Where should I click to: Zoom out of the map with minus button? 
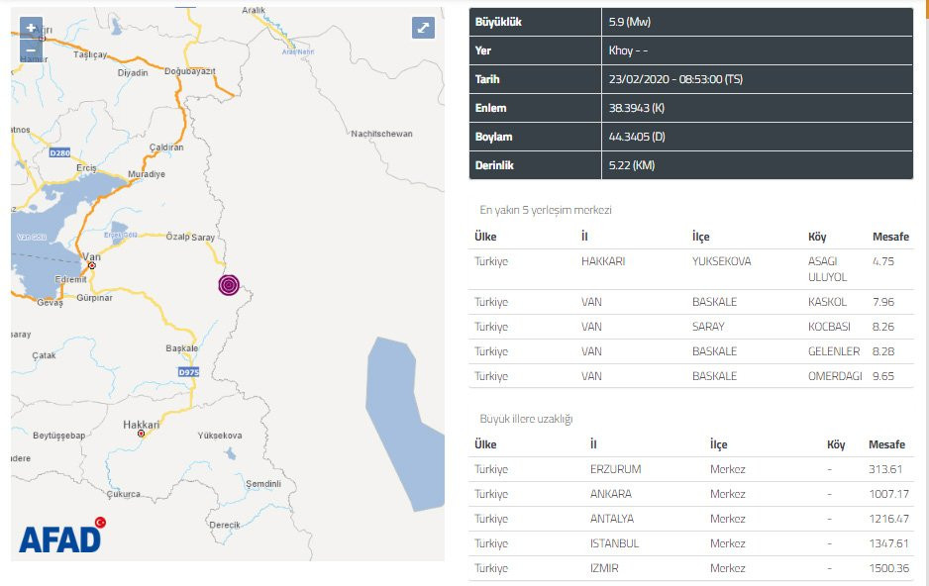click(31, 49)
